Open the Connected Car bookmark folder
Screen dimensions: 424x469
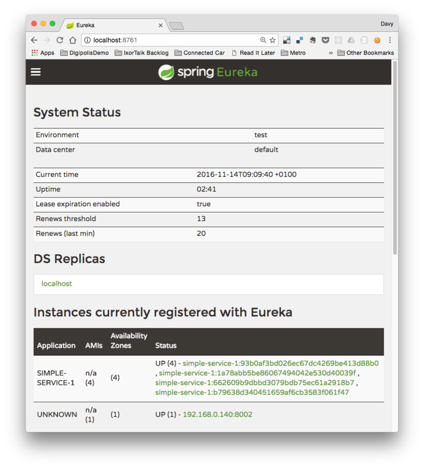coord(199,53)
